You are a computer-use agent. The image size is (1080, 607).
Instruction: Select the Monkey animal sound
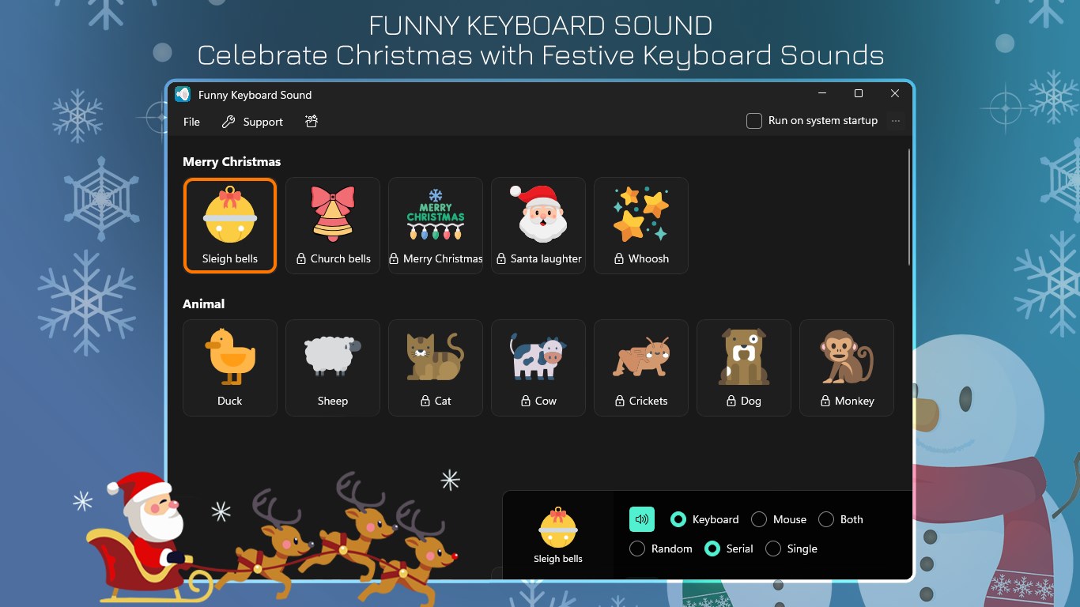coord(847,368)
